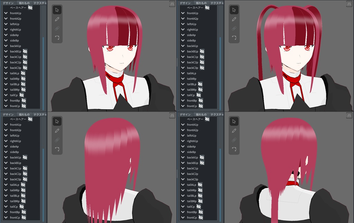Select the sideAp row in the bottom-left list

click(21, 147)
